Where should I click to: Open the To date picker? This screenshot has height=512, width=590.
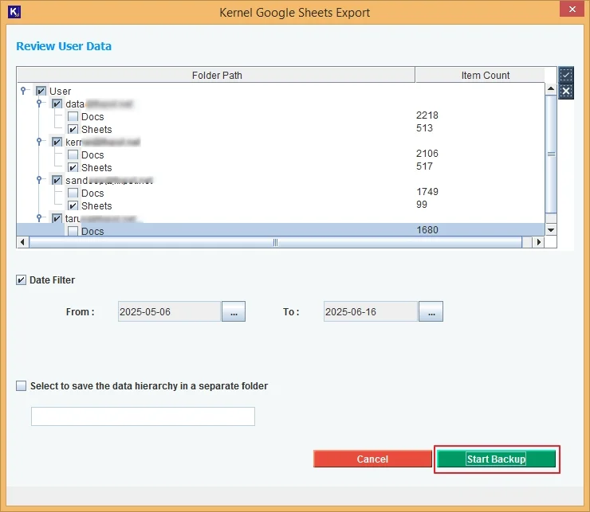click(431, 312)
